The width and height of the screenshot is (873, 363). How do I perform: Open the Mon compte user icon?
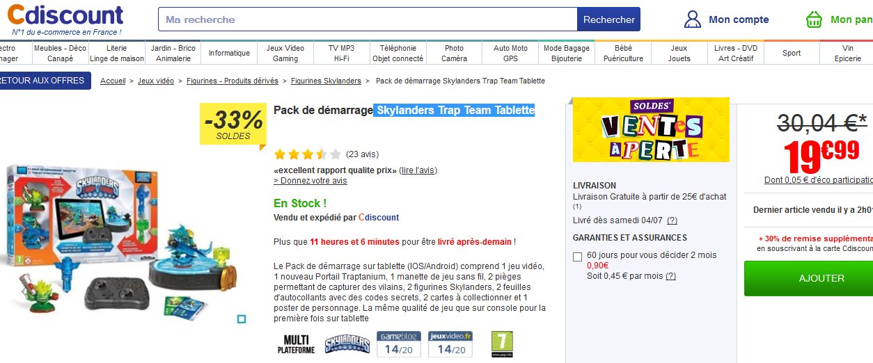pos(693,19)
